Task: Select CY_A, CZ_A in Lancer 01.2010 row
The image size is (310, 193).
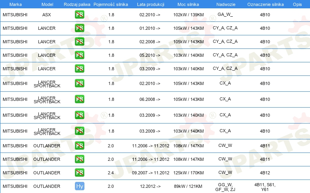Action: point(225,28)
